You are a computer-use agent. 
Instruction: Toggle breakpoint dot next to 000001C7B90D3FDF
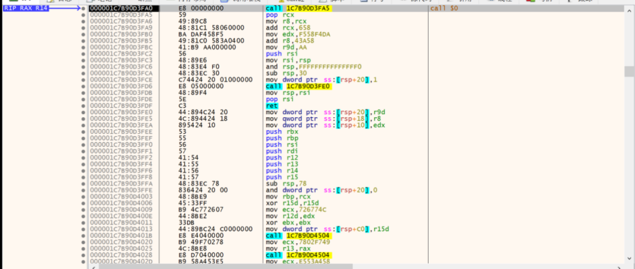click(x=84, y=106)
